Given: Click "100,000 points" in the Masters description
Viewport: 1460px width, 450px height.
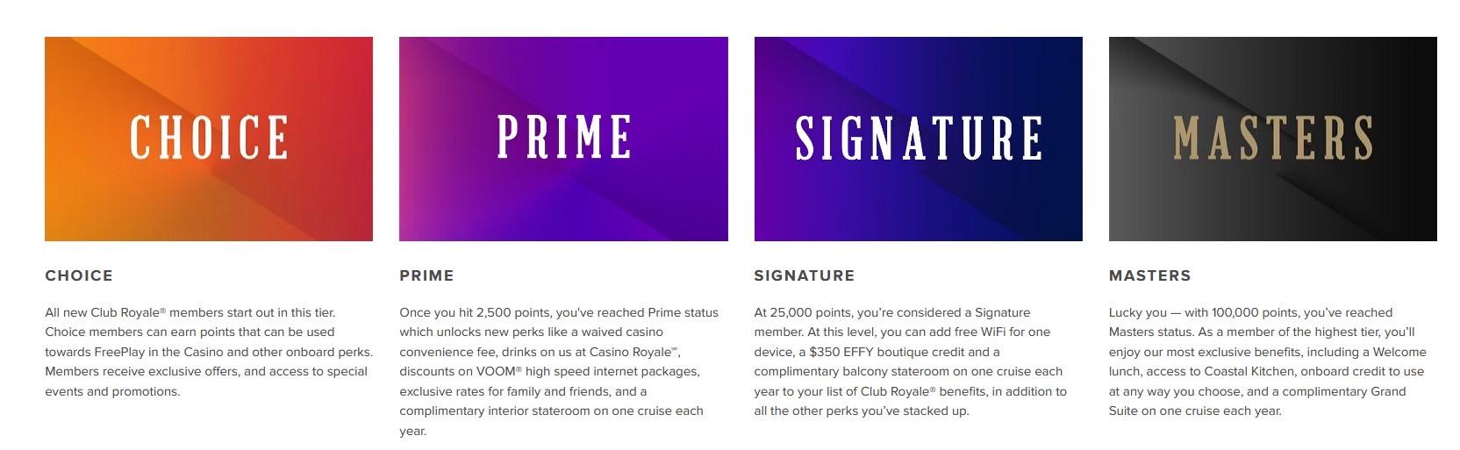Looking at the screenshot, I should click(1255, 312).
